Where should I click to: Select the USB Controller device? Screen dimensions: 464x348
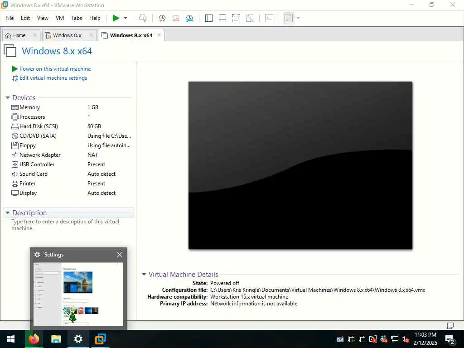(x=71, y=164)
